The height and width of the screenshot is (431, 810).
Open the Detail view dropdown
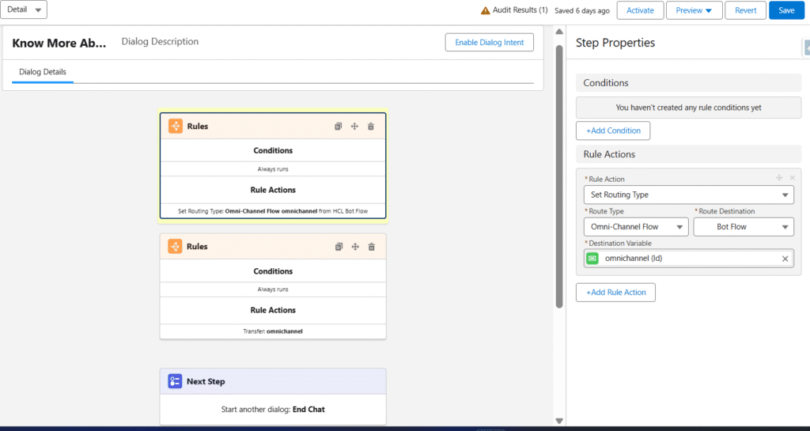[x=24, y=9]
